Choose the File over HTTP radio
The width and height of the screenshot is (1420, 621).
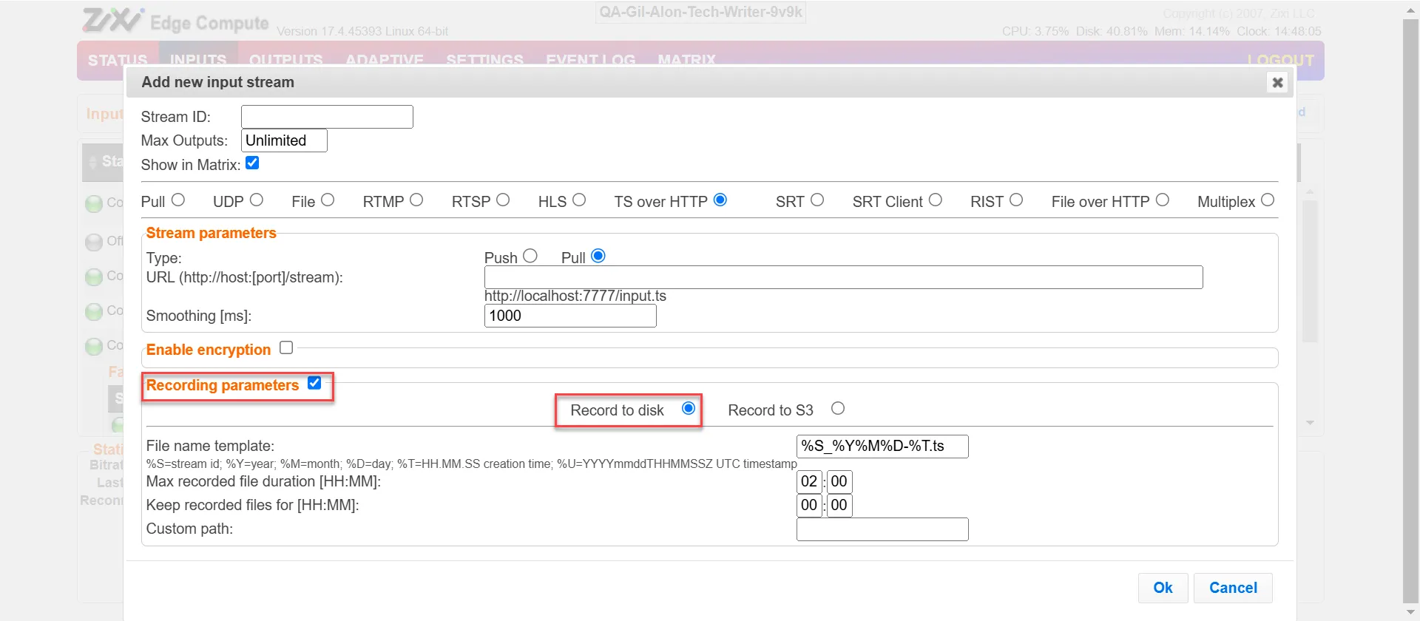[1163, 200]
